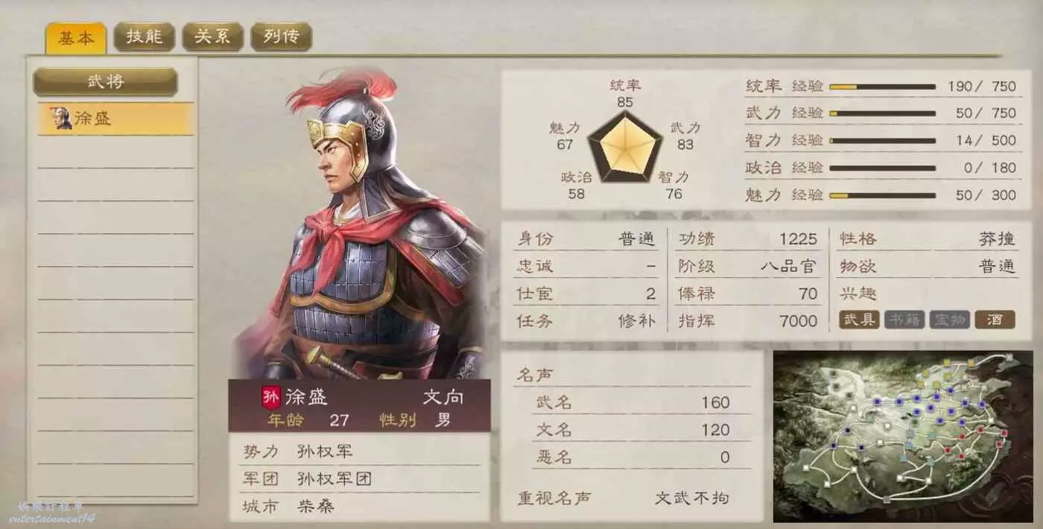Viewport: 1043px width, 529px height.
Task: Click the red 孙 faction badge
Action: (270, 397)
